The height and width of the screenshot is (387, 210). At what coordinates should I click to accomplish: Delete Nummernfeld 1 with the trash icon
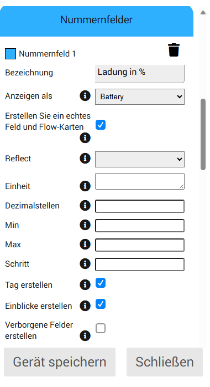[174, 50]
